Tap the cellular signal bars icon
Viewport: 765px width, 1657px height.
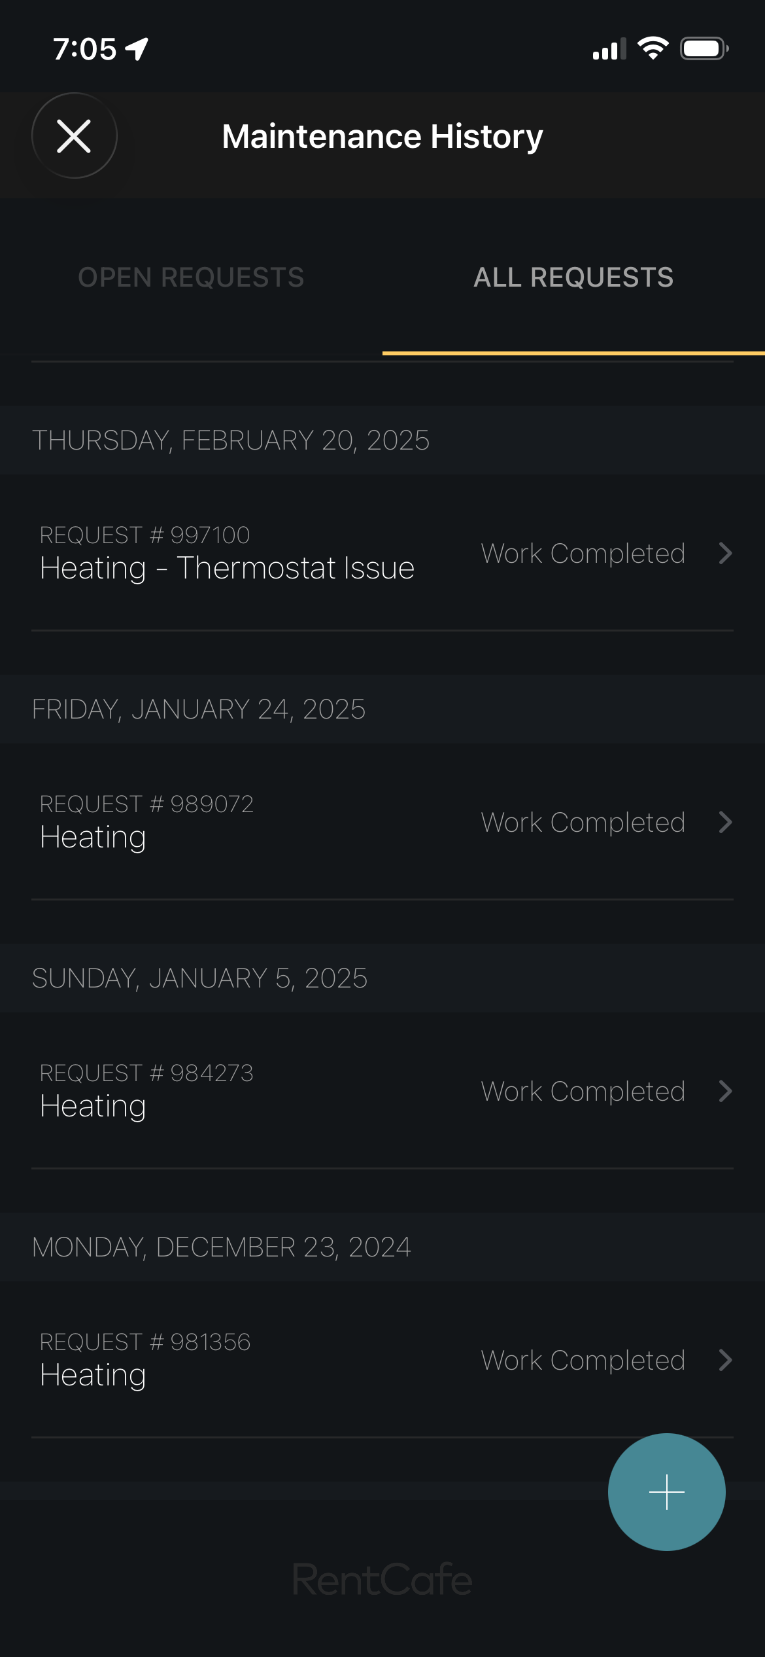608,50
